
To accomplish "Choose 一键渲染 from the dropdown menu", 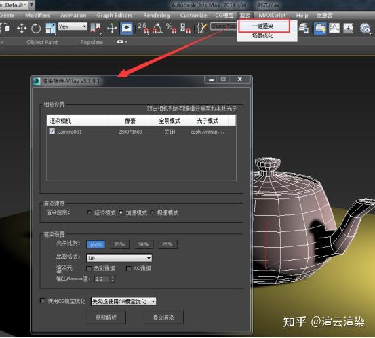I will click(x=263, y=26).
